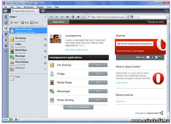This screenshot has height=124, width=171.
Task: Open My friends' applications link
Action: pos(76,50)
